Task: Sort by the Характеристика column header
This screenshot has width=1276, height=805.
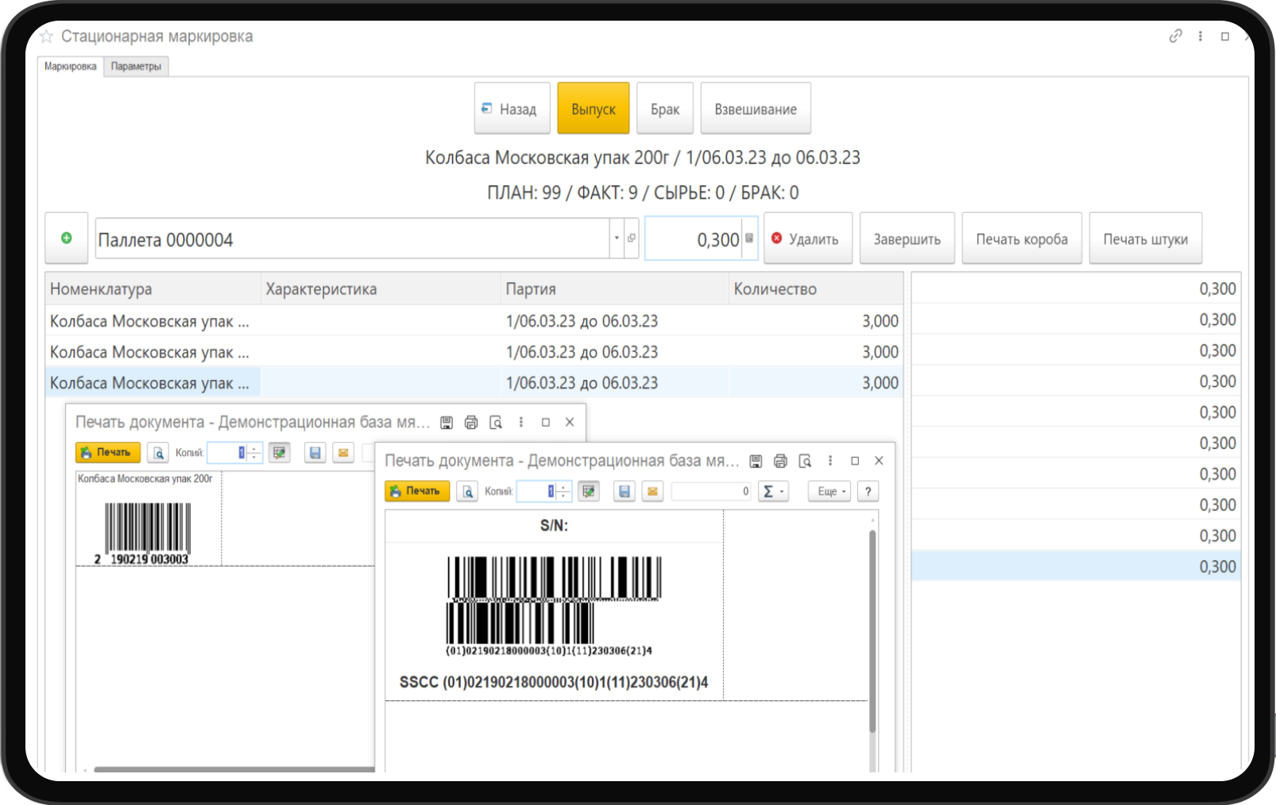Action: (381, 288)
